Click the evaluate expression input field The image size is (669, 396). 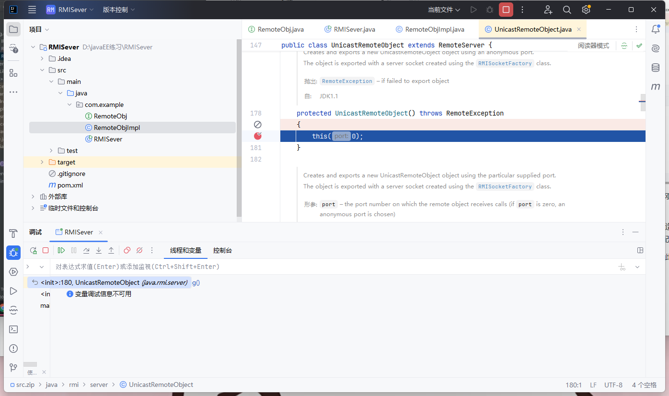tap(288, 267)
